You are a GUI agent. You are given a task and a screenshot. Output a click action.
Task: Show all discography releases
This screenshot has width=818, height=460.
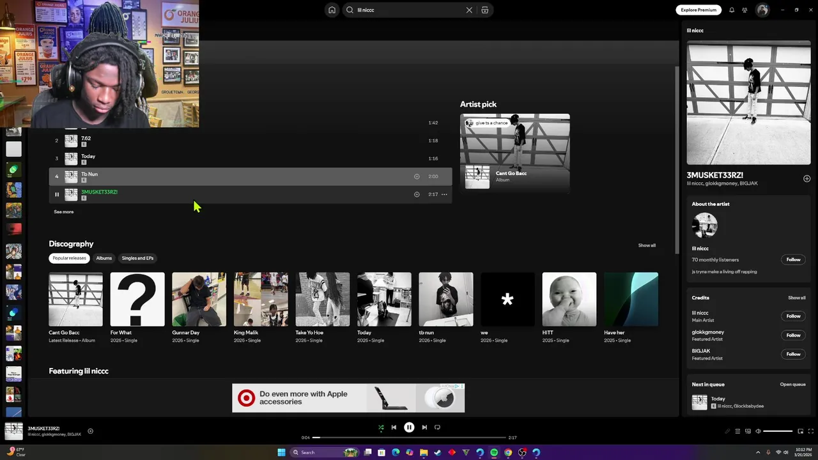tap(647, 245)
